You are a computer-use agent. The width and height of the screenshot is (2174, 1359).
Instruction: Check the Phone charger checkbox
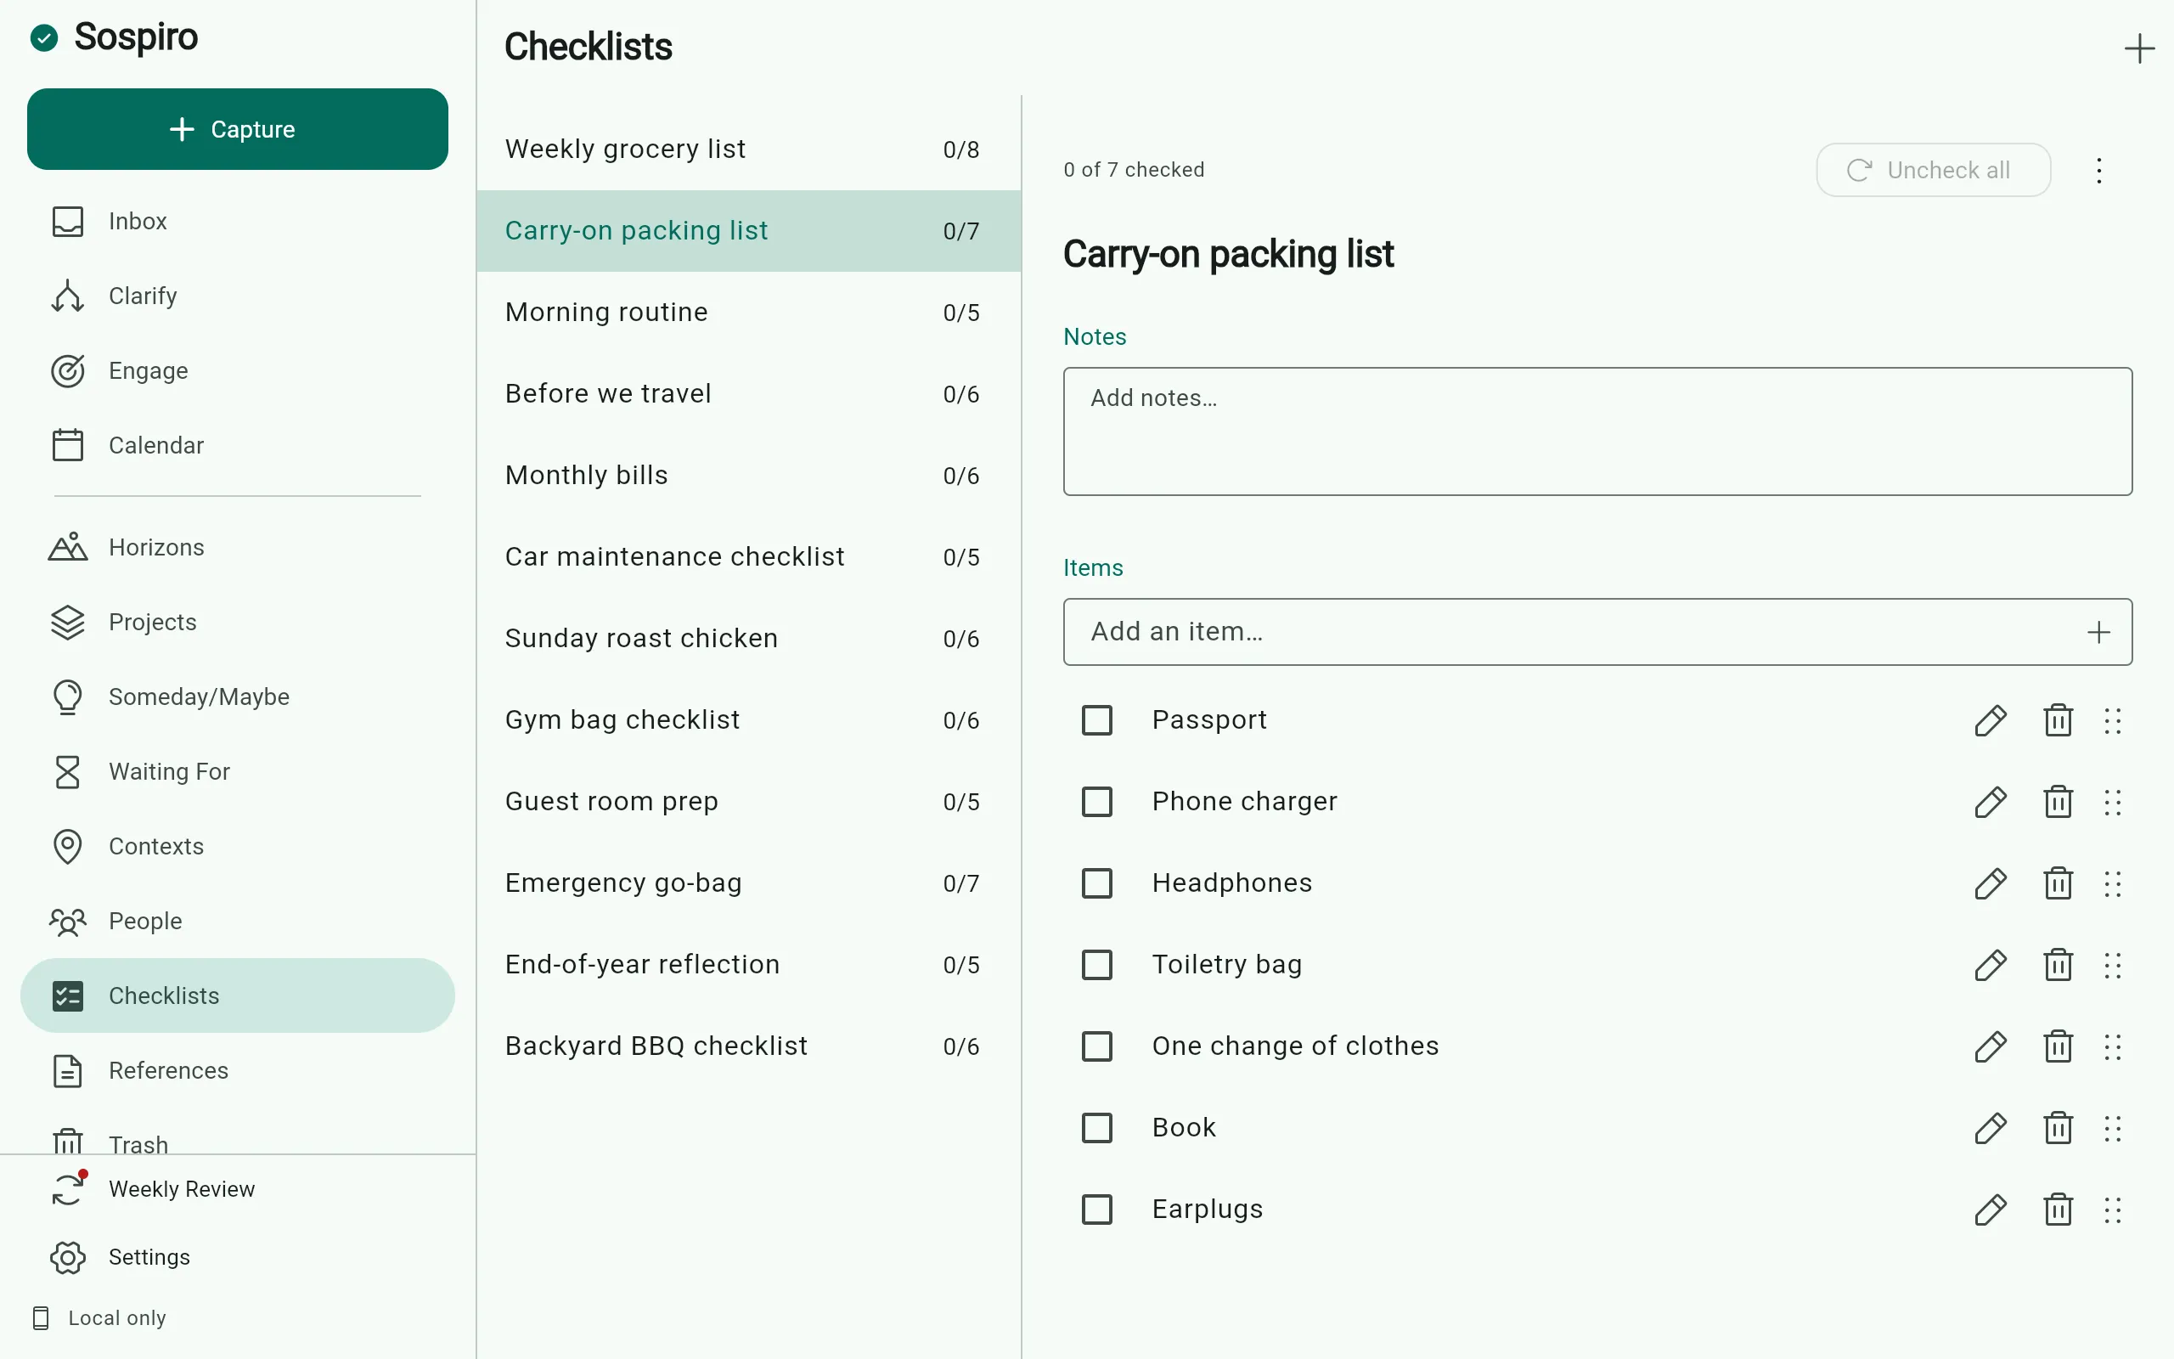pos(1097,802)
